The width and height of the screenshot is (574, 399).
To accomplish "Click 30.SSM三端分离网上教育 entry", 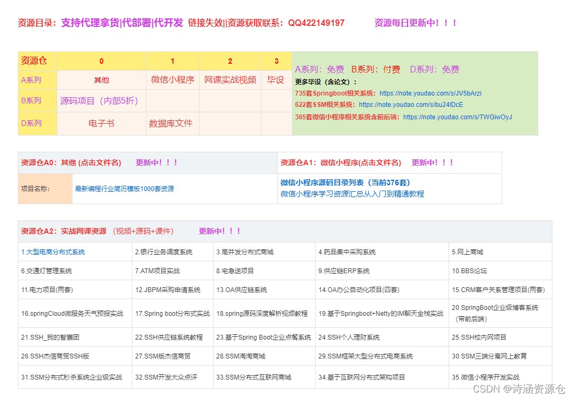I will tap(489, 356).
